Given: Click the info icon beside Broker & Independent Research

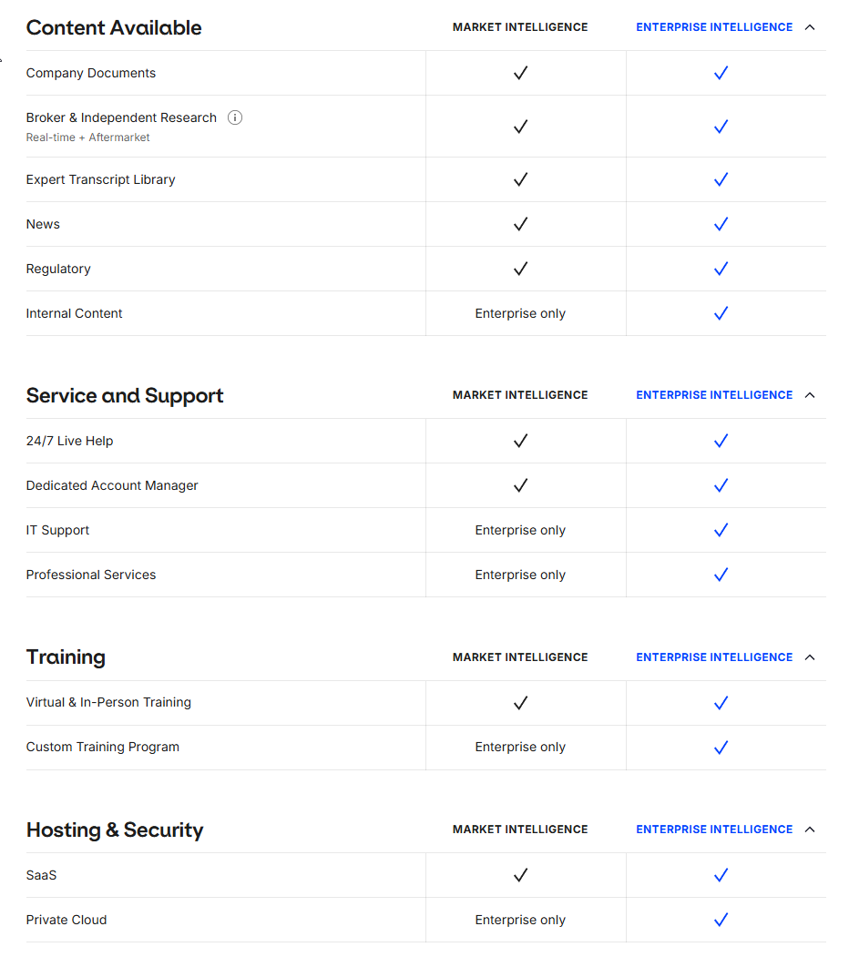Looking at the screenshot, I should coord(235,117).
